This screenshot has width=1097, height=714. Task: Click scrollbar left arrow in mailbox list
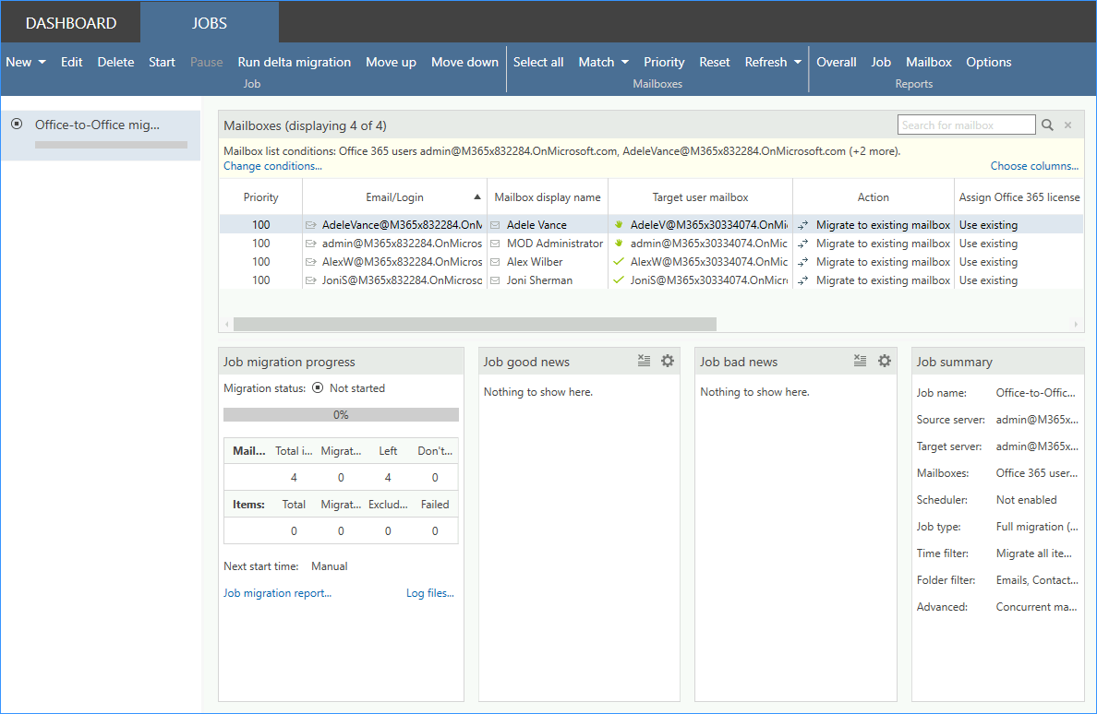coord(226,324)
